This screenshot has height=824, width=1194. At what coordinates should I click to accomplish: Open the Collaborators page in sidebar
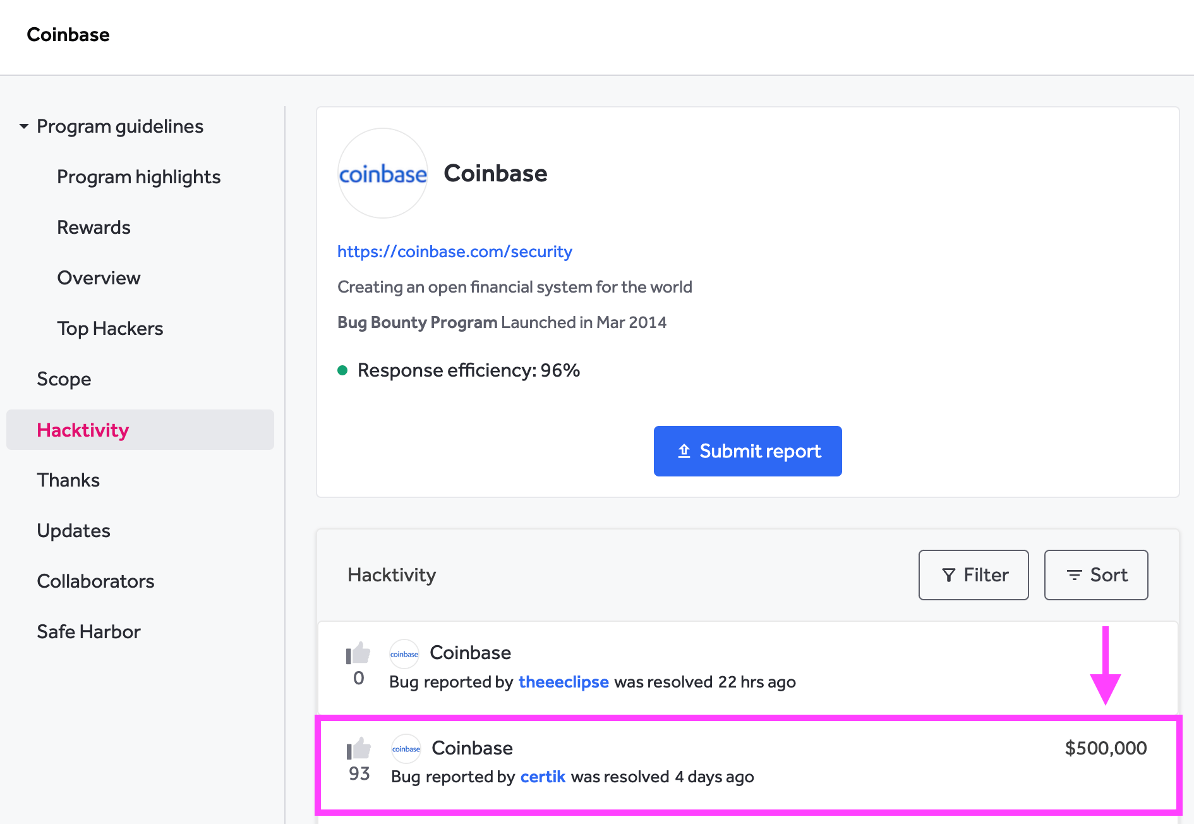(95, 581)
